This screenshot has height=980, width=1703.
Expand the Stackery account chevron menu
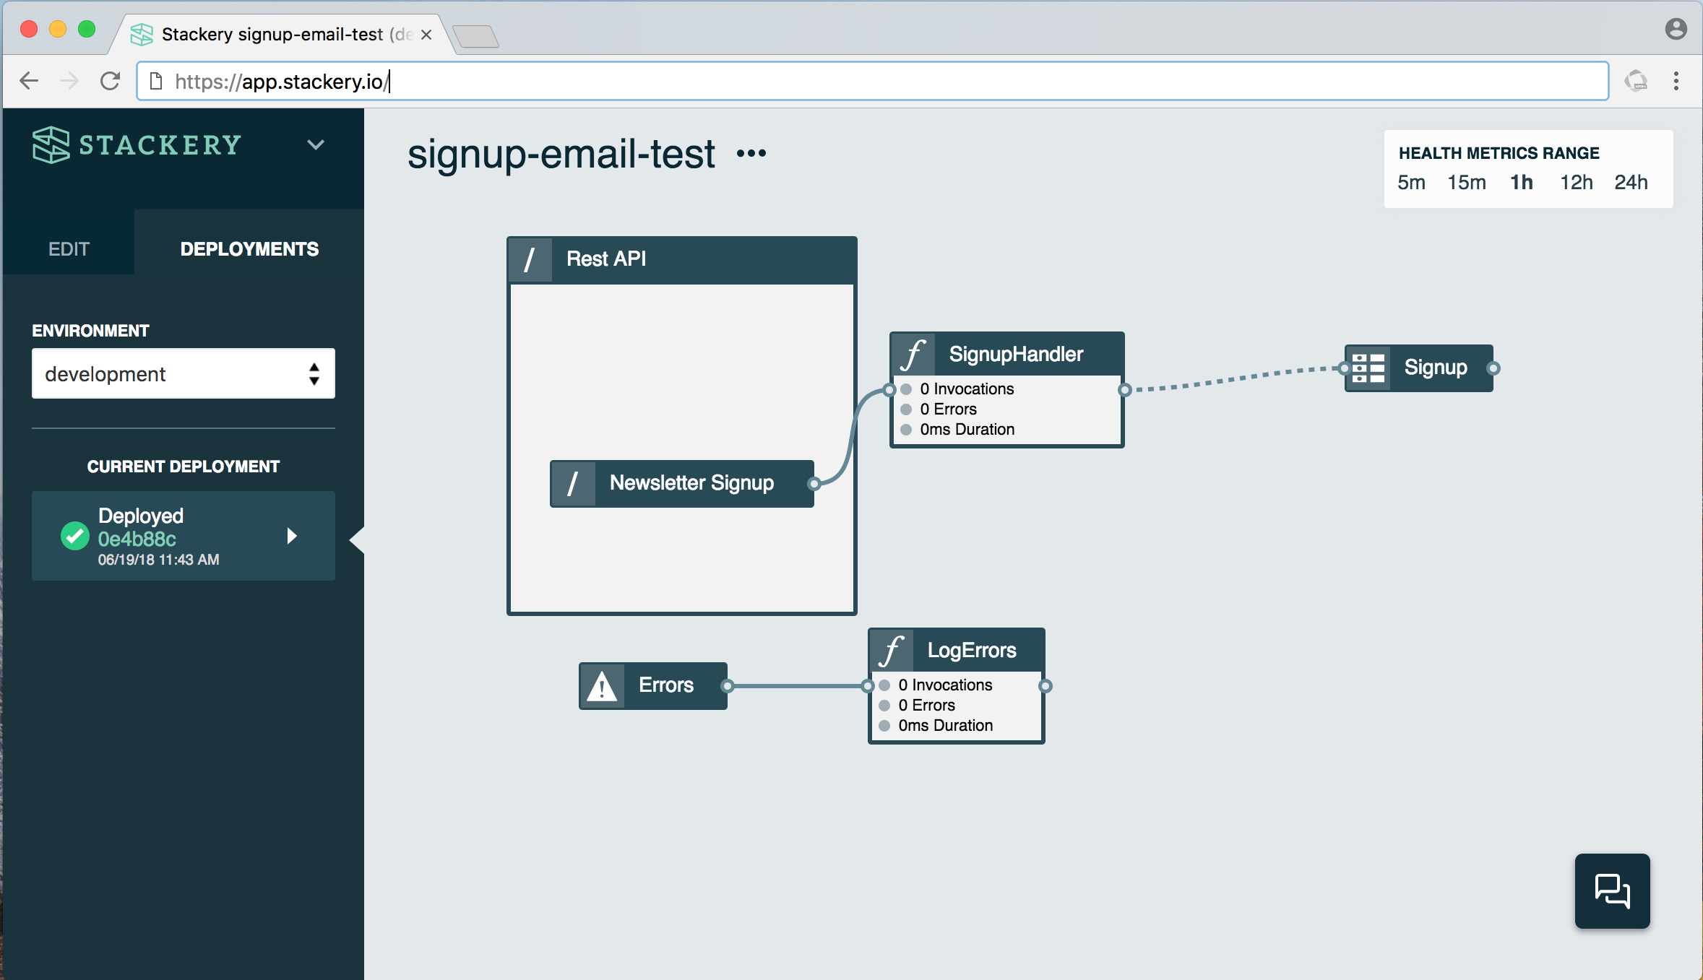(316, 144)
